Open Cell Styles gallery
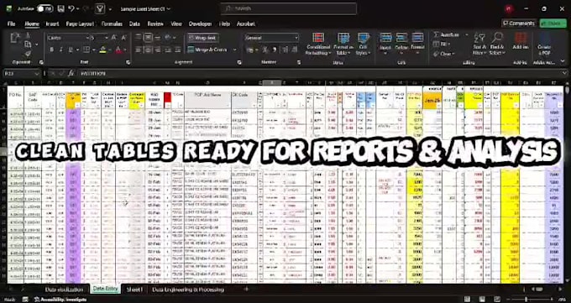 point(363,44)
